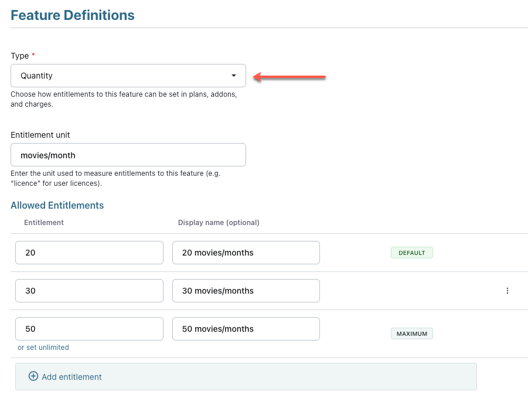
Task: Click the entitlement field containing 20
Action: click(x=89, y=253)
